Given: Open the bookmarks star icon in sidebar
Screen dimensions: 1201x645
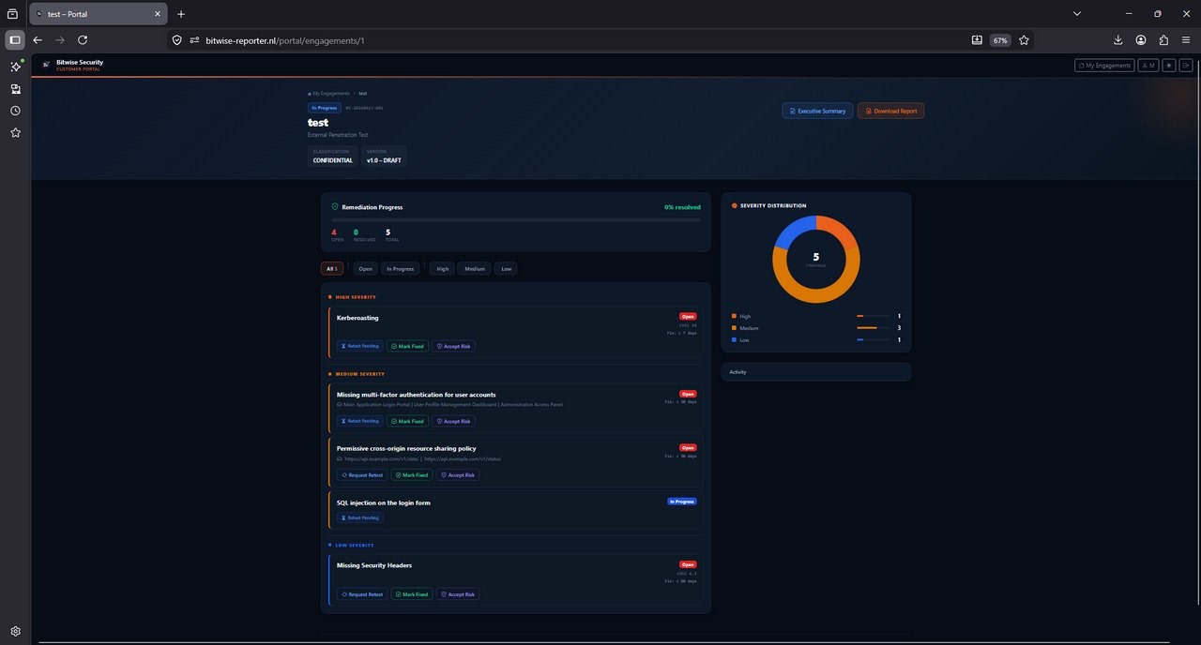Looking at the screenshot, I should pos(15,133).
